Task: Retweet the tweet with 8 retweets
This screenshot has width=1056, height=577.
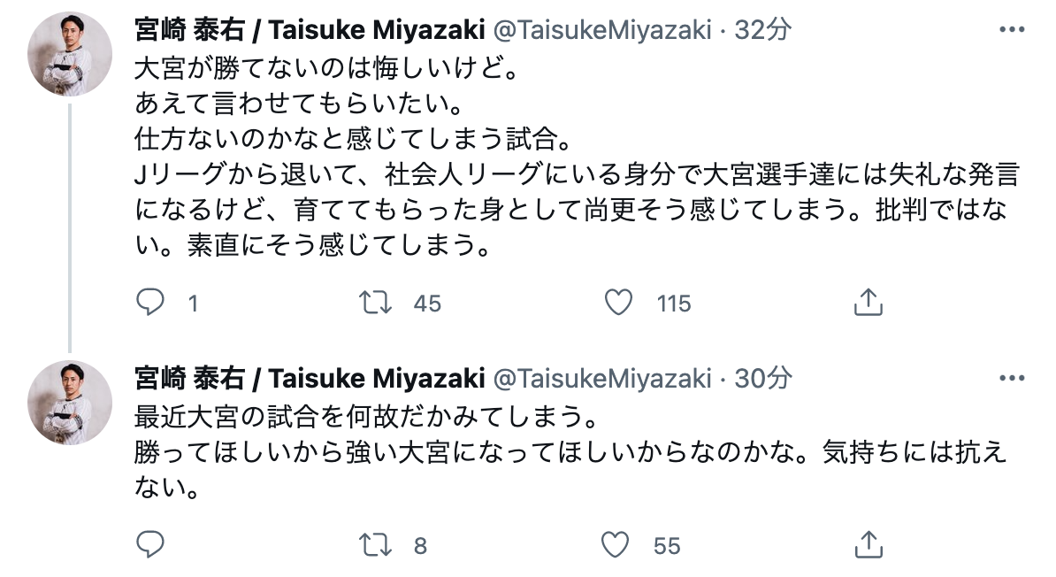Action: (x=379, y=545)
